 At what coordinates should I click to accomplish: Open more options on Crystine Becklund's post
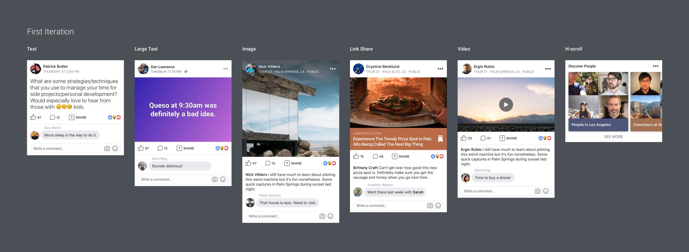(440, 69)
